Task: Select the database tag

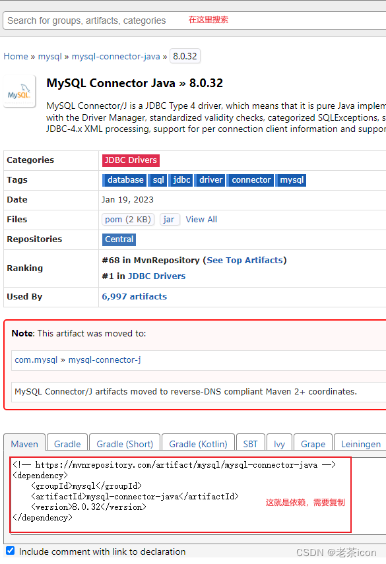Action: click(125, 180)
